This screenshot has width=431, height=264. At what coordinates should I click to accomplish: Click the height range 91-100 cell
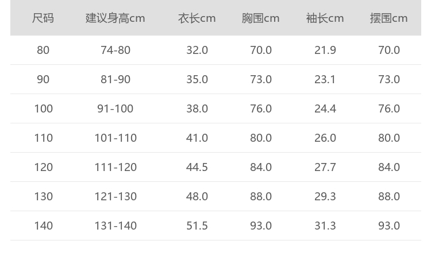point(116,108)
